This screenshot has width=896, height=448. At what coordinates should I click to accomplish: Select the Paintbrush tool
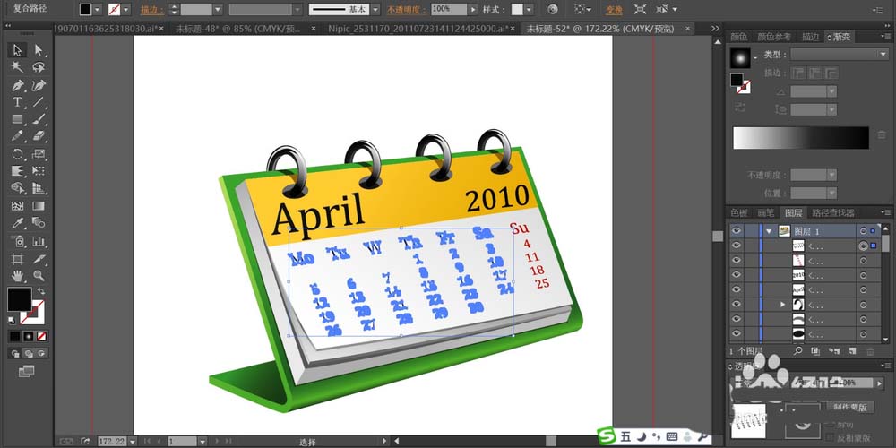(39, 119)
